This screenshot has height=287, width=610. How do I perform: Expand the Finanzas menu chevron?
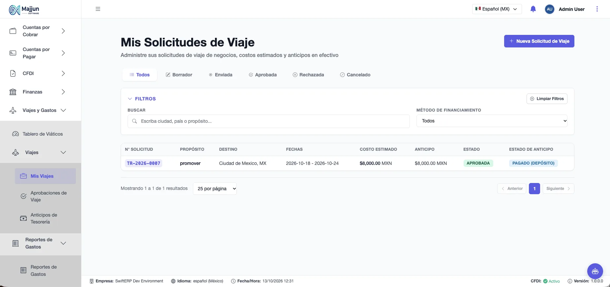tap(63, 92)
